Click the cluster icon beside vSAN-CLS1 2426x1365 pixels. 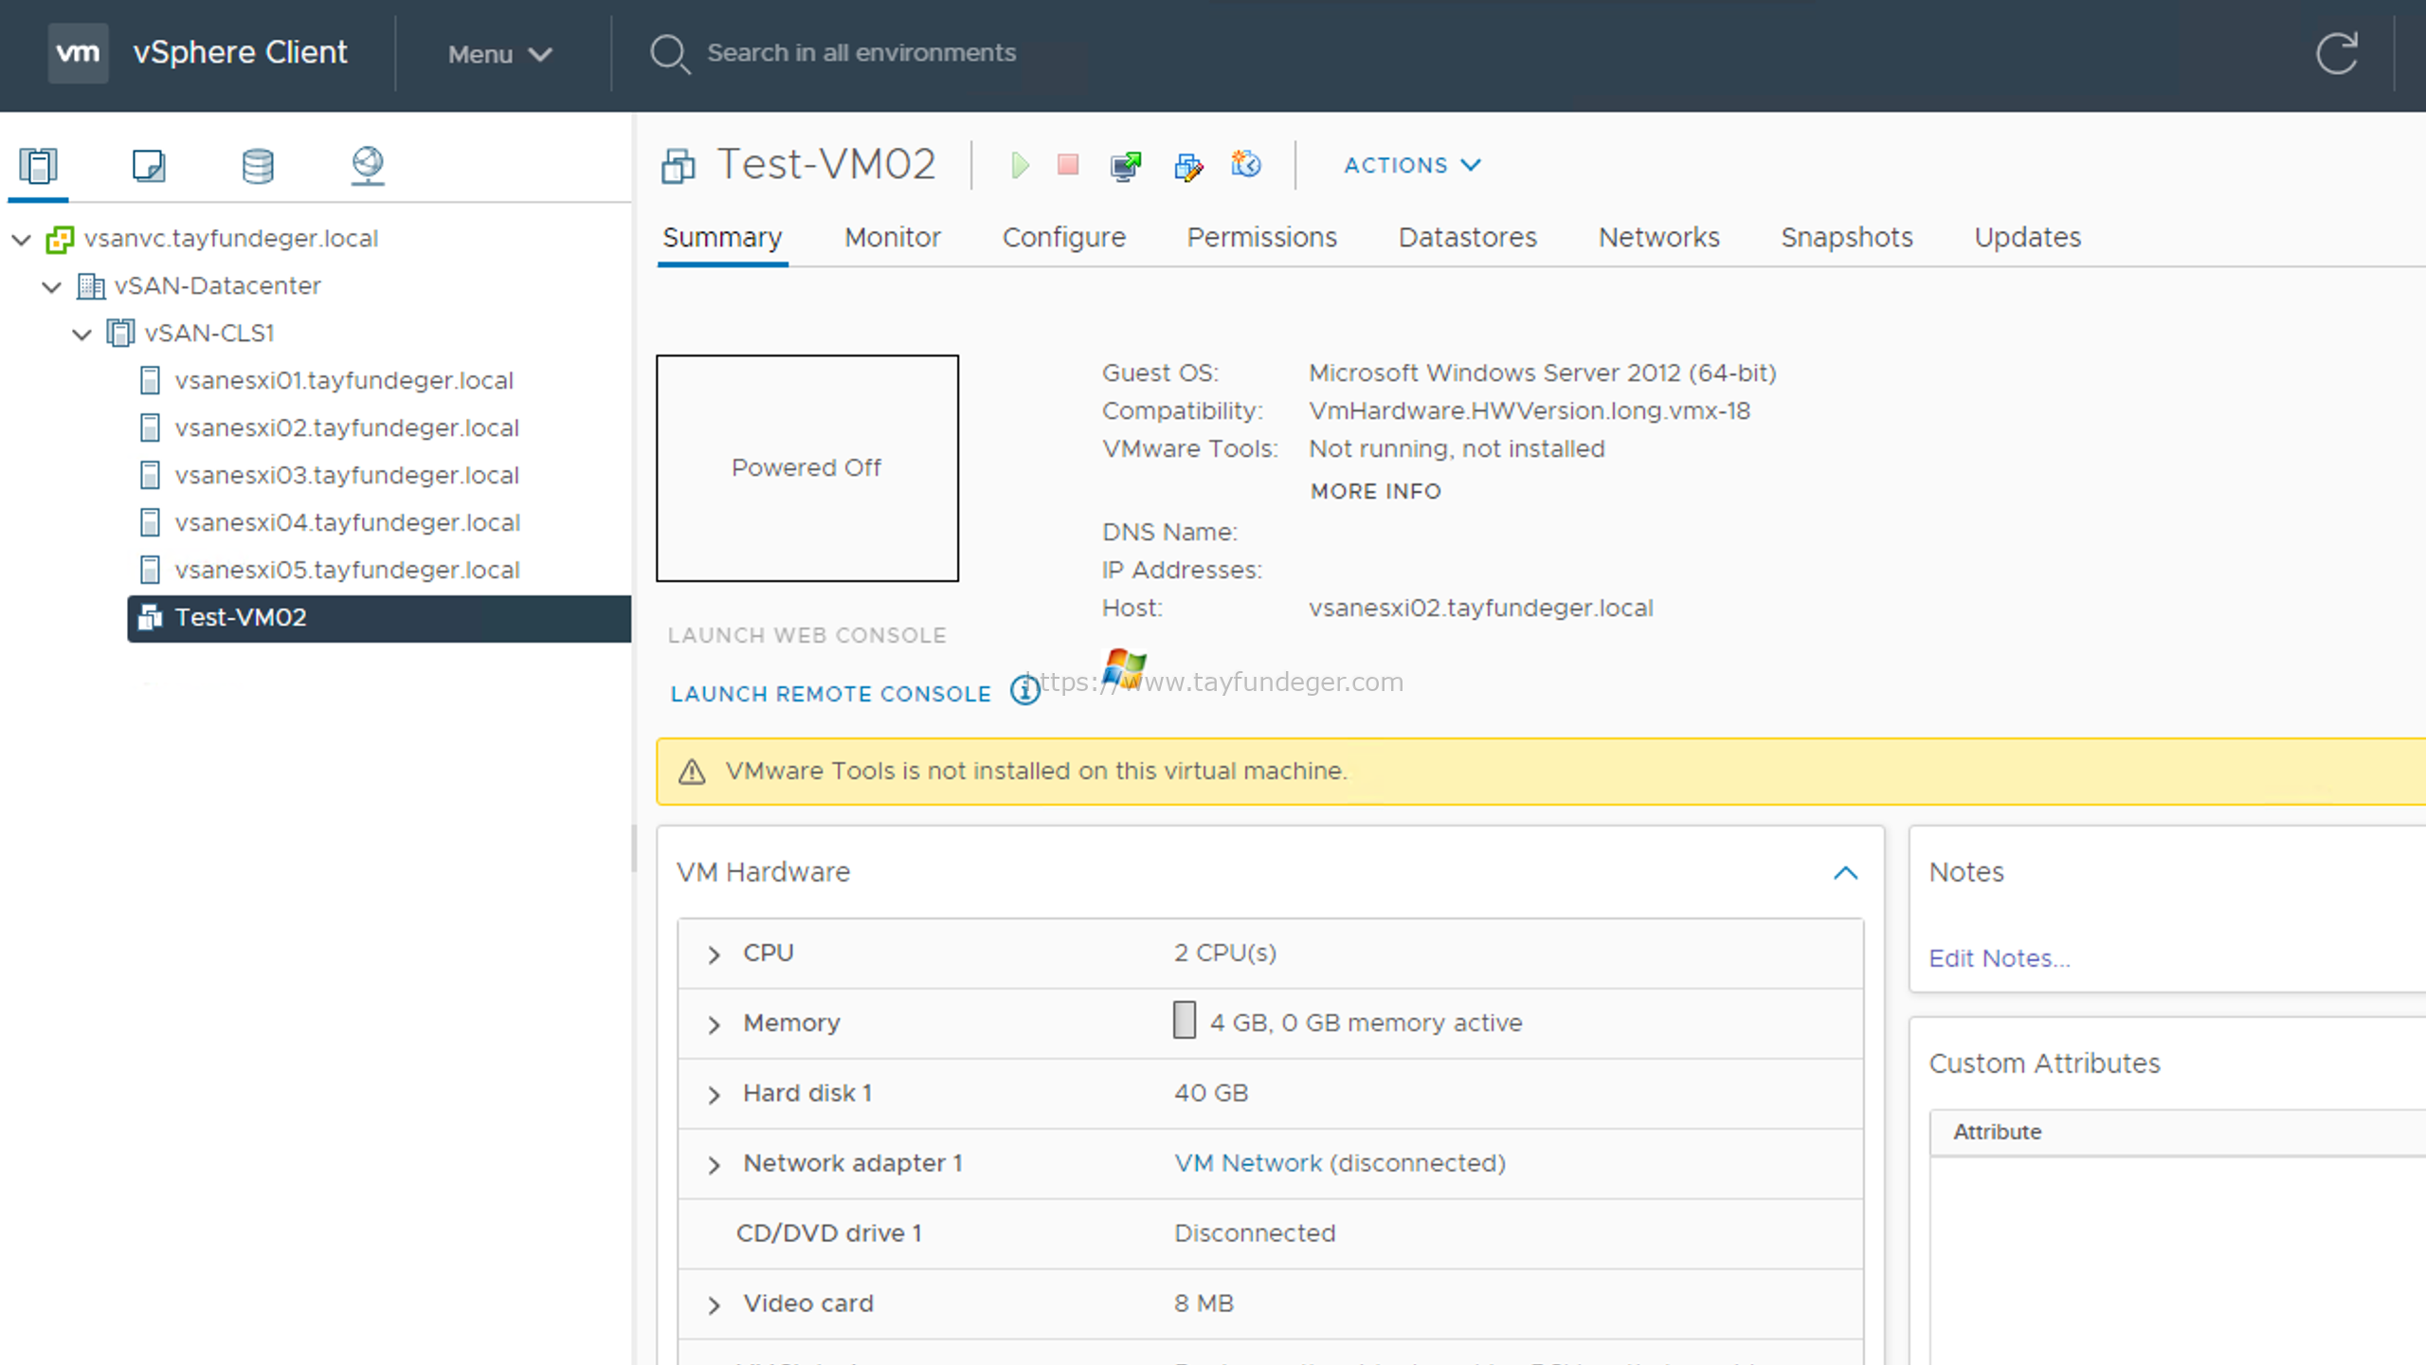pos(120,334)
